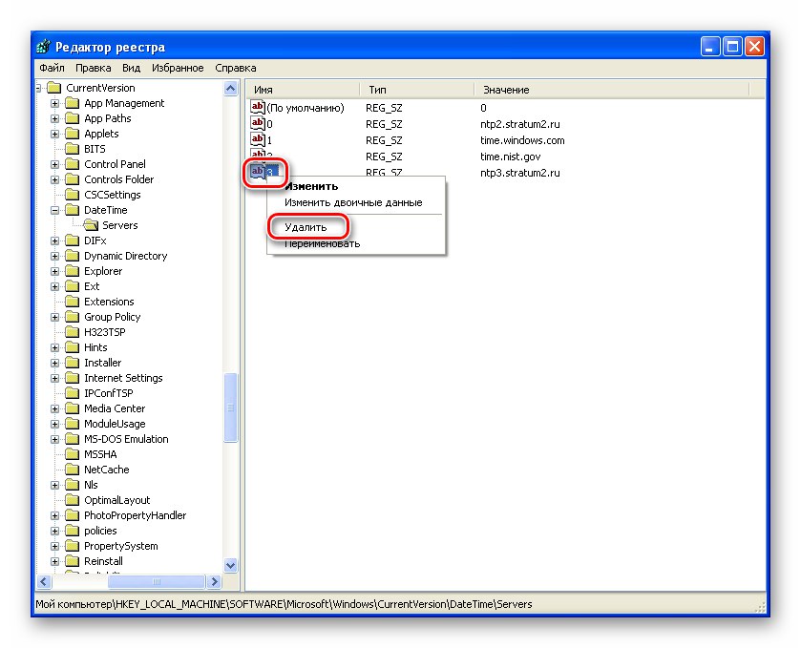Click the MSSHA folder icon
The height and width of the screenshot is (648, 801).
72,454
